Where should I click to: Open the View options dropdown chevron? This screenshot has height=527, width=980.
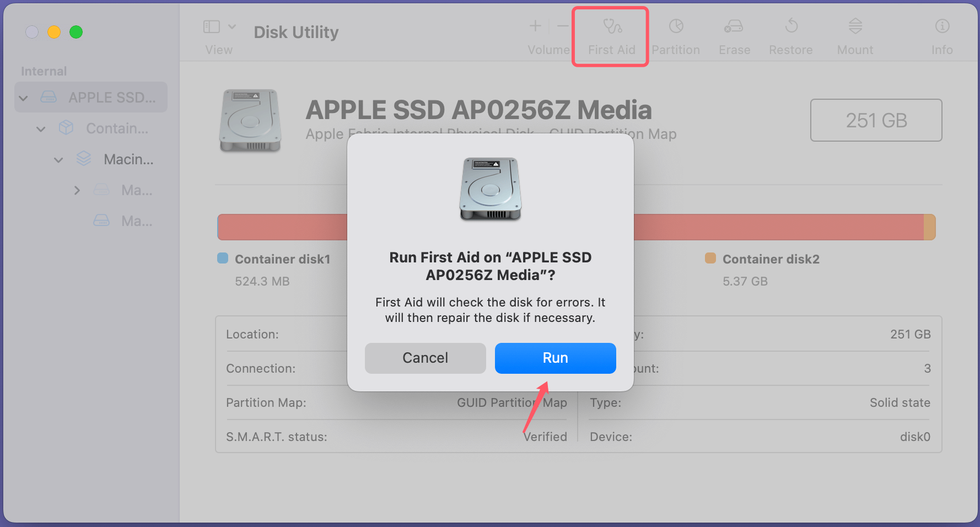point(233,25)
